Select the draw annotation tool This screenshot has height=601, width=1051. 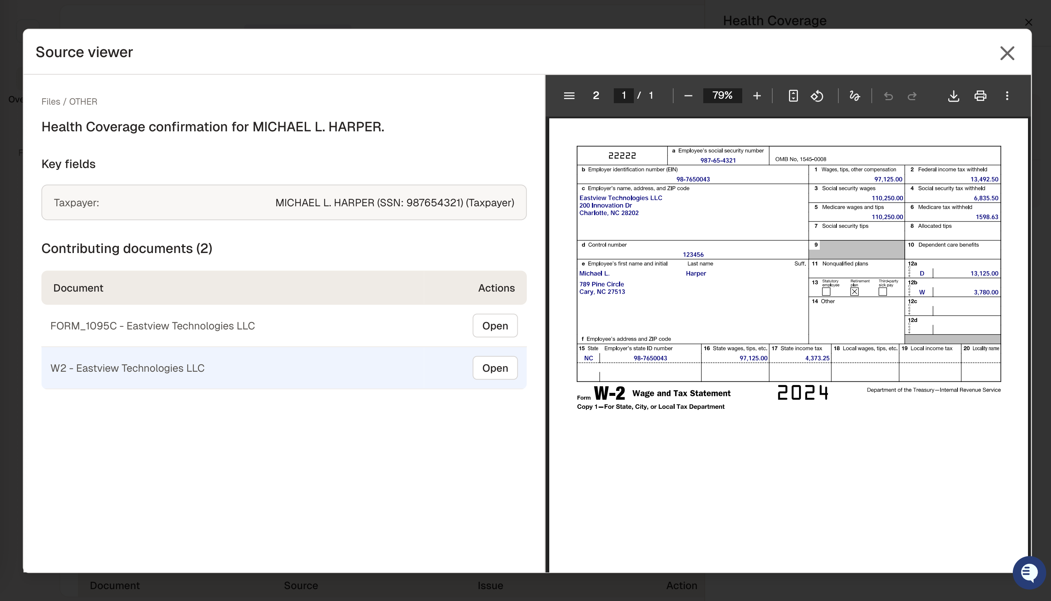[855, 96]
